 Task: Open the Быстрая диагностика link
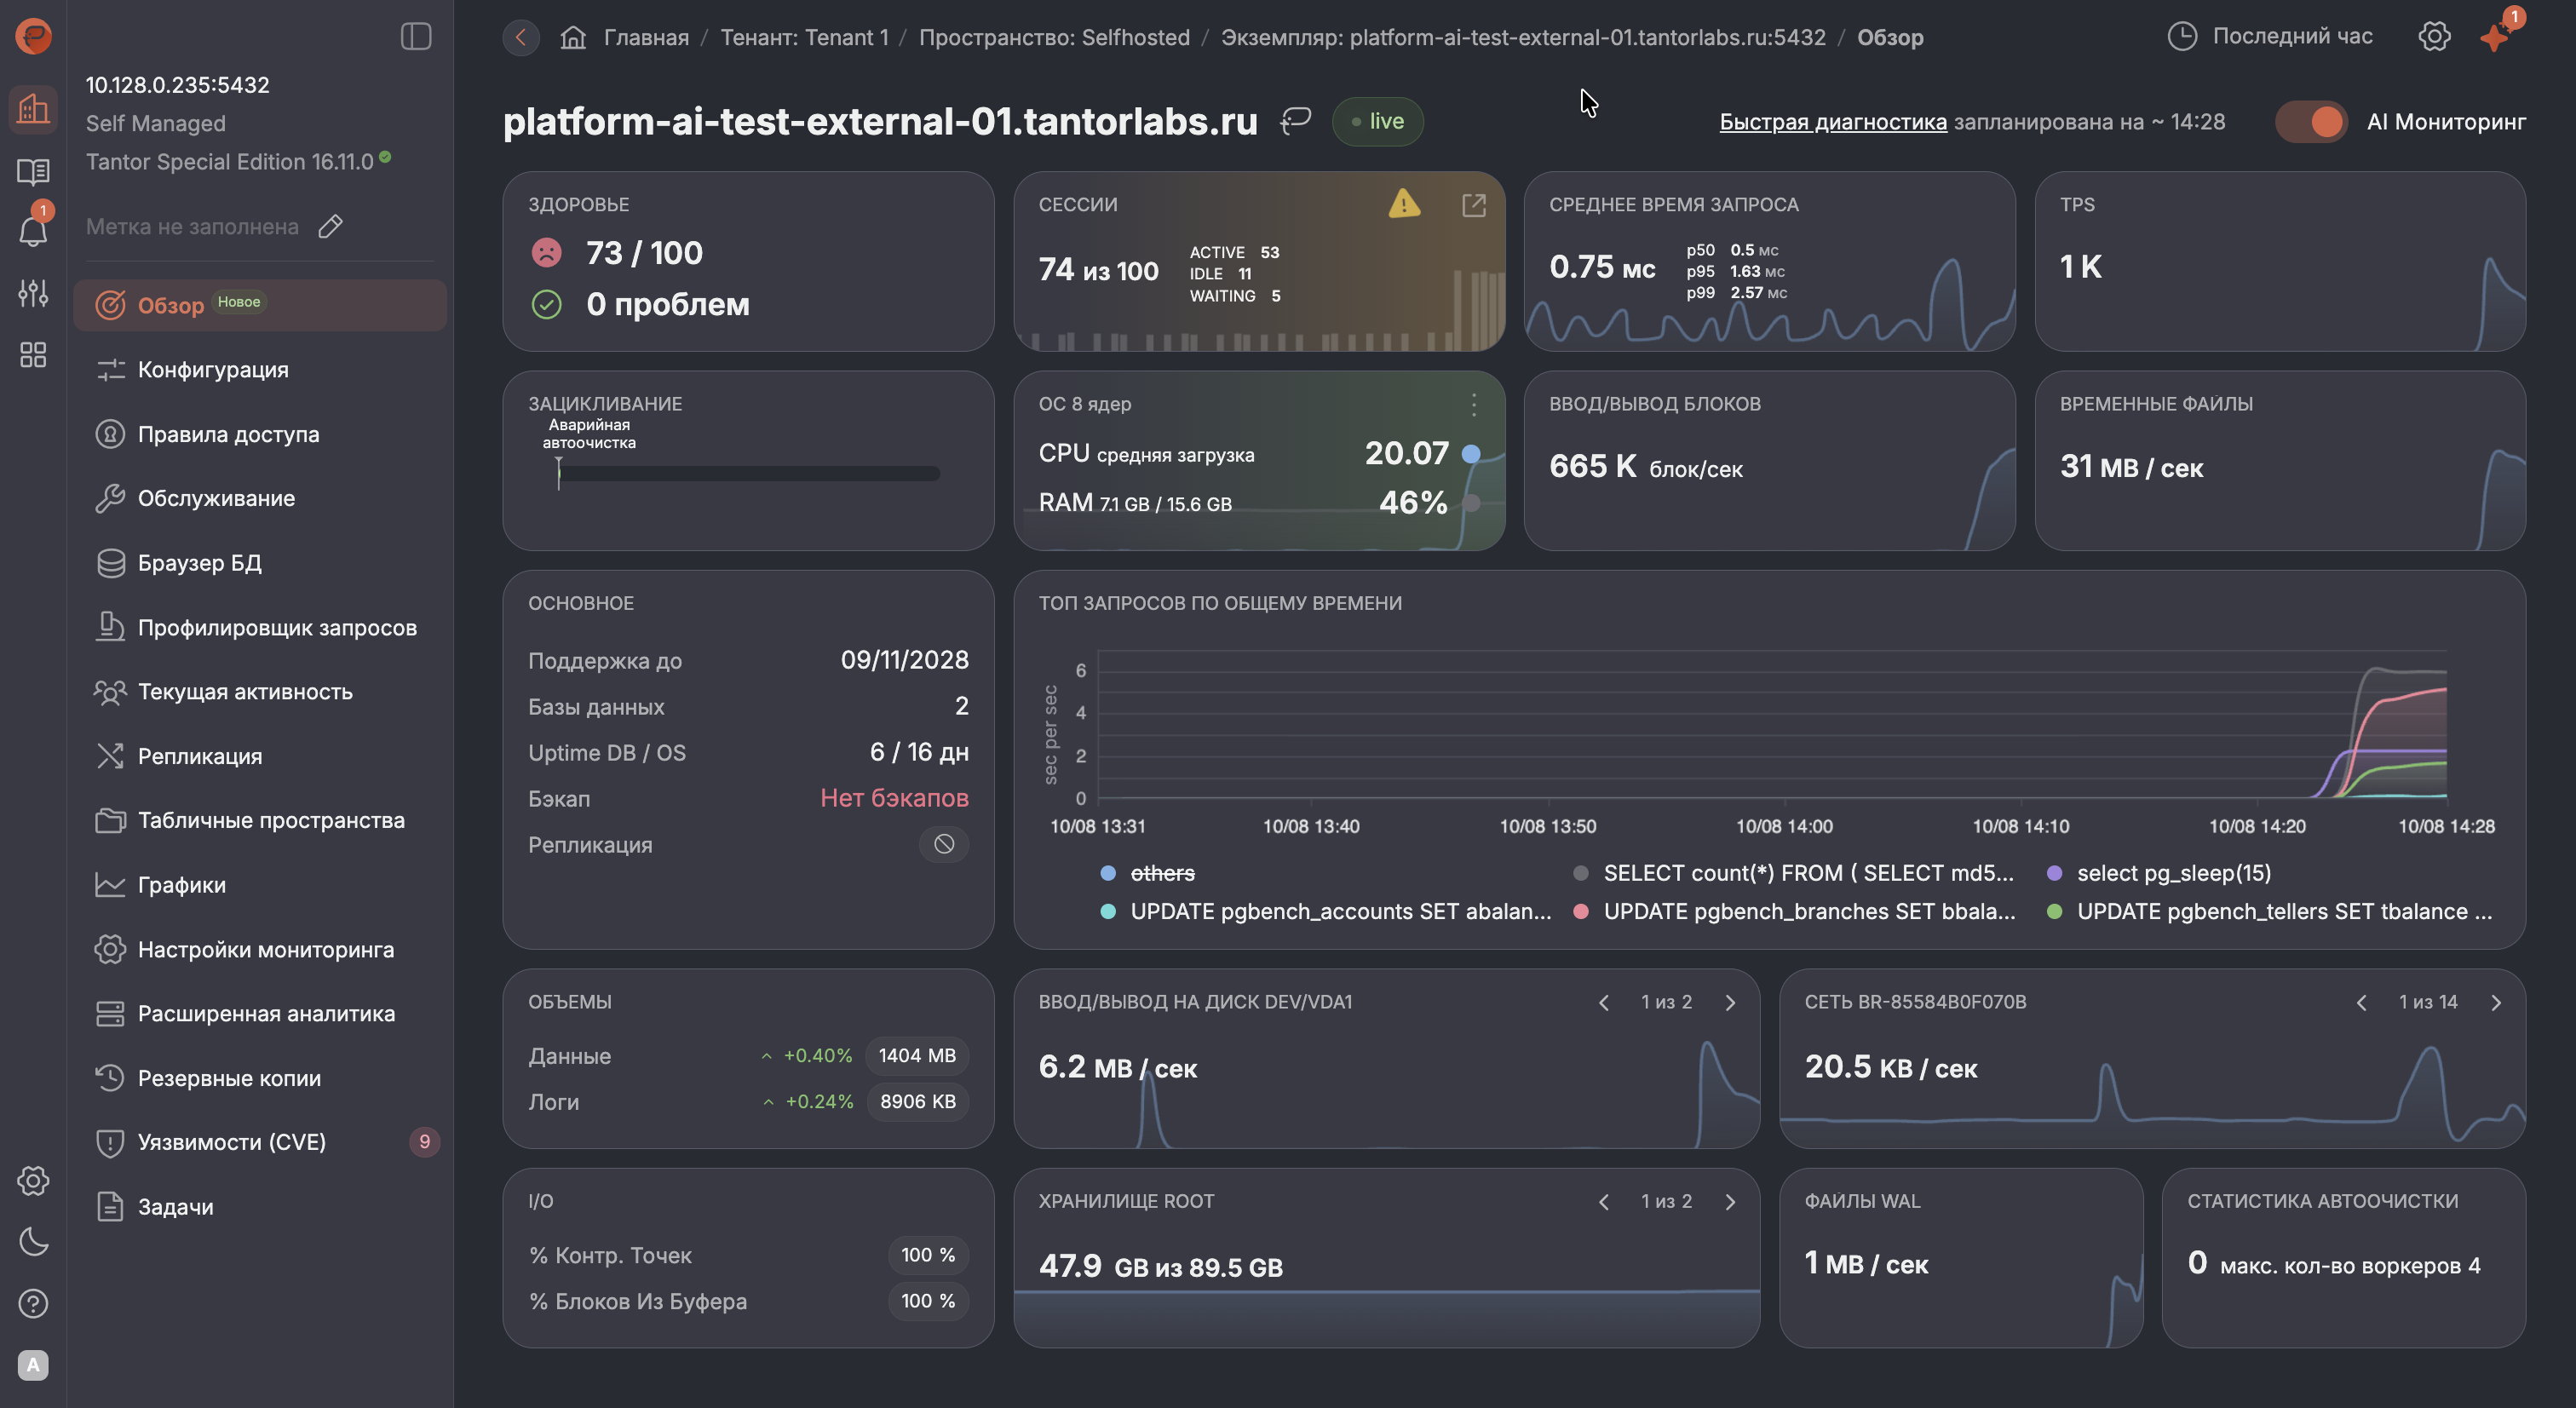[1832, 122]
